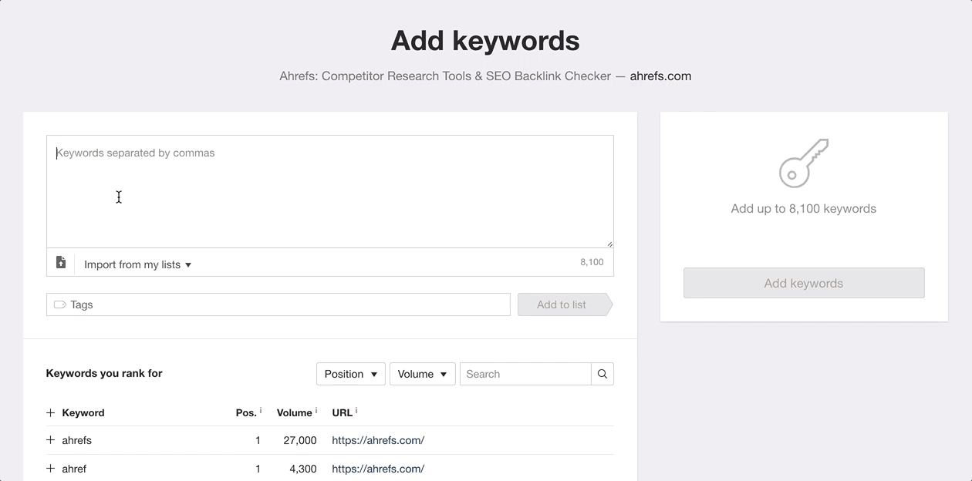Open the https://ahrefs.com/ link for 'ahrefs' keyword
This screenshot has height=481, width=972.
[378, 440]
